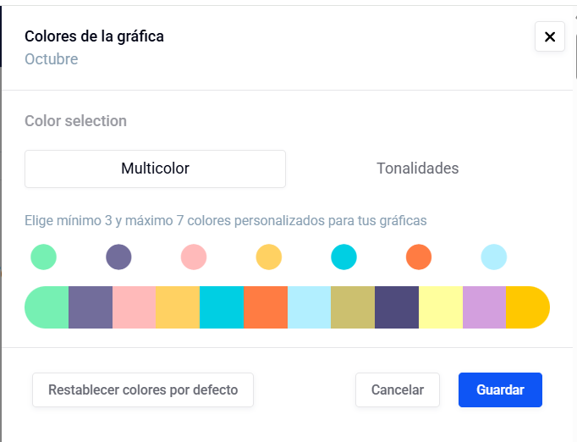
Task: Pick the golden yellow palette end swatch
Action: [527, 307]
